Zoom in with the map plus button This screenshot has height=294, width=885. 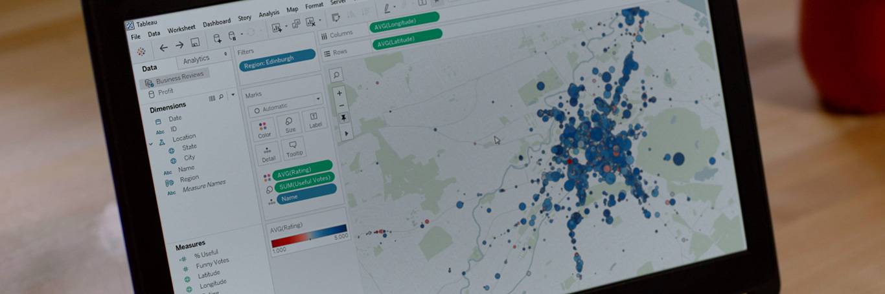(339, 93)
